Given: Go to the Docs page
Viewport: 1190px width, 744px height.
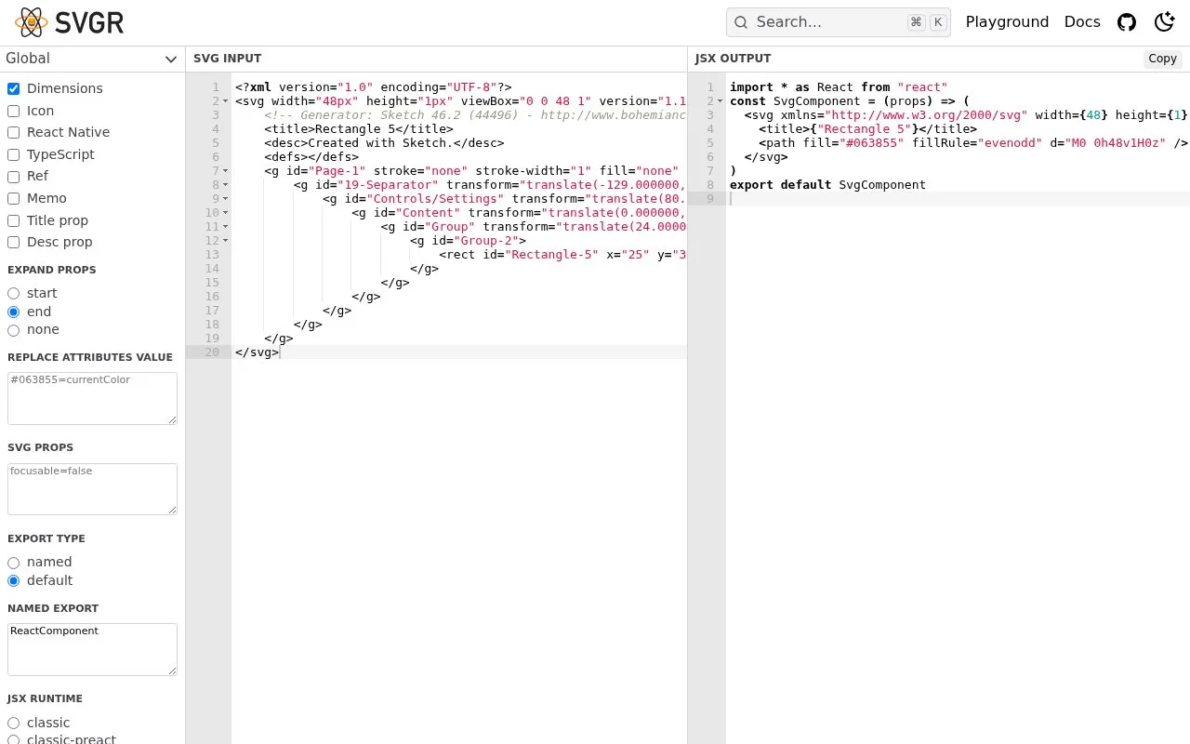Looking at the screenshot, I should [1082, 22].
